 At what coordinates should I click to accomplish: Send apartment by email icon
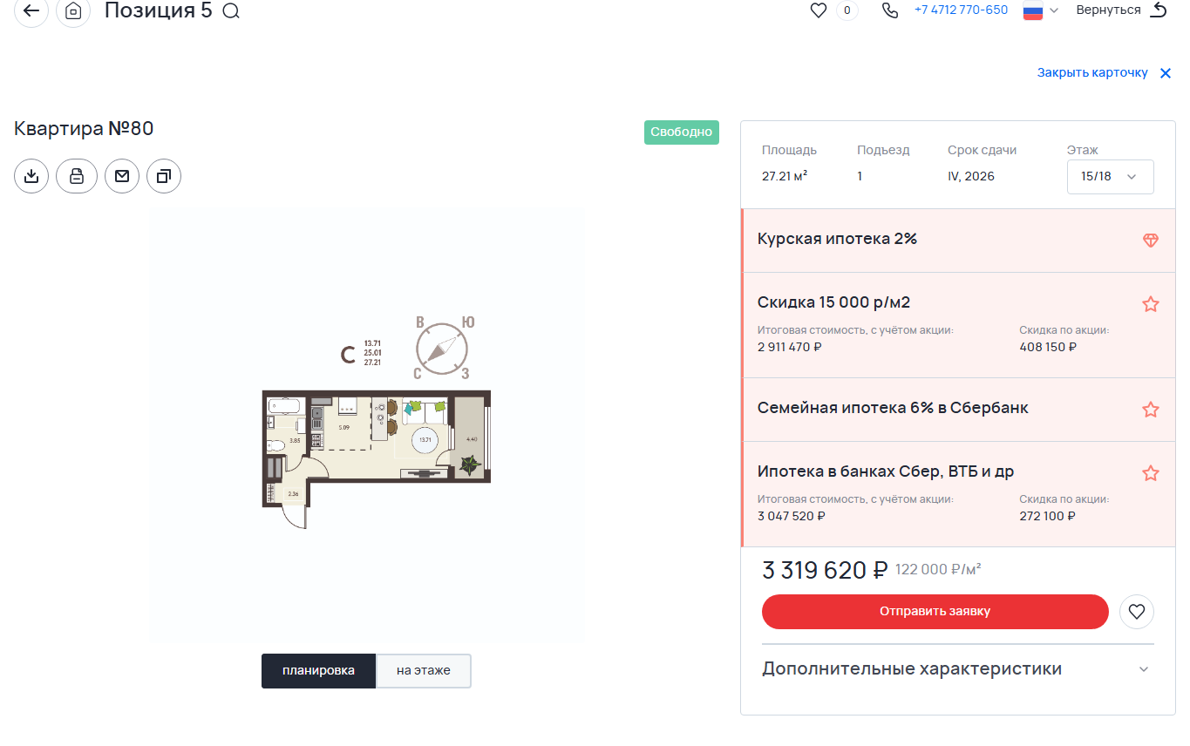coord(122,176)
